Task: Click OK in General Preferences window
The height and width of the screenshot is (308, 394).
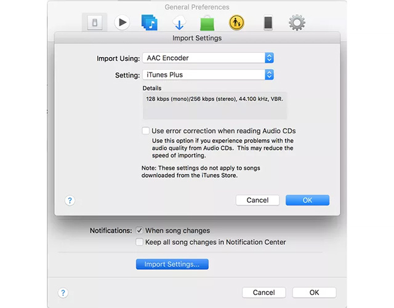Action: [315, 293]
